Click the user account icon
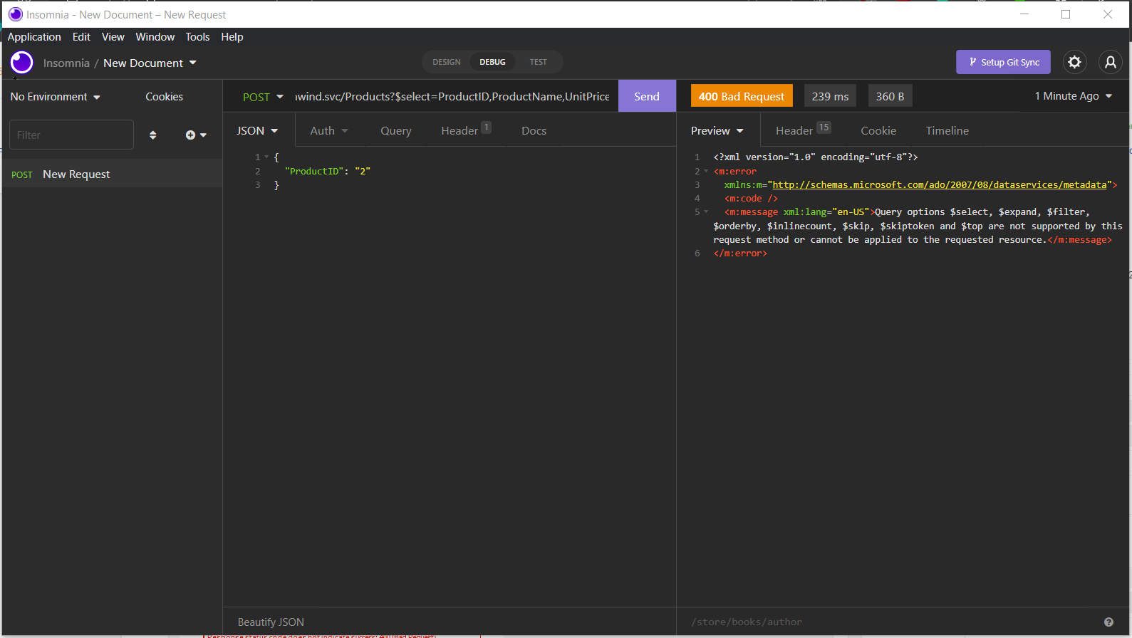This screenshot has height=638, width=1132. tap(1110, 63)
